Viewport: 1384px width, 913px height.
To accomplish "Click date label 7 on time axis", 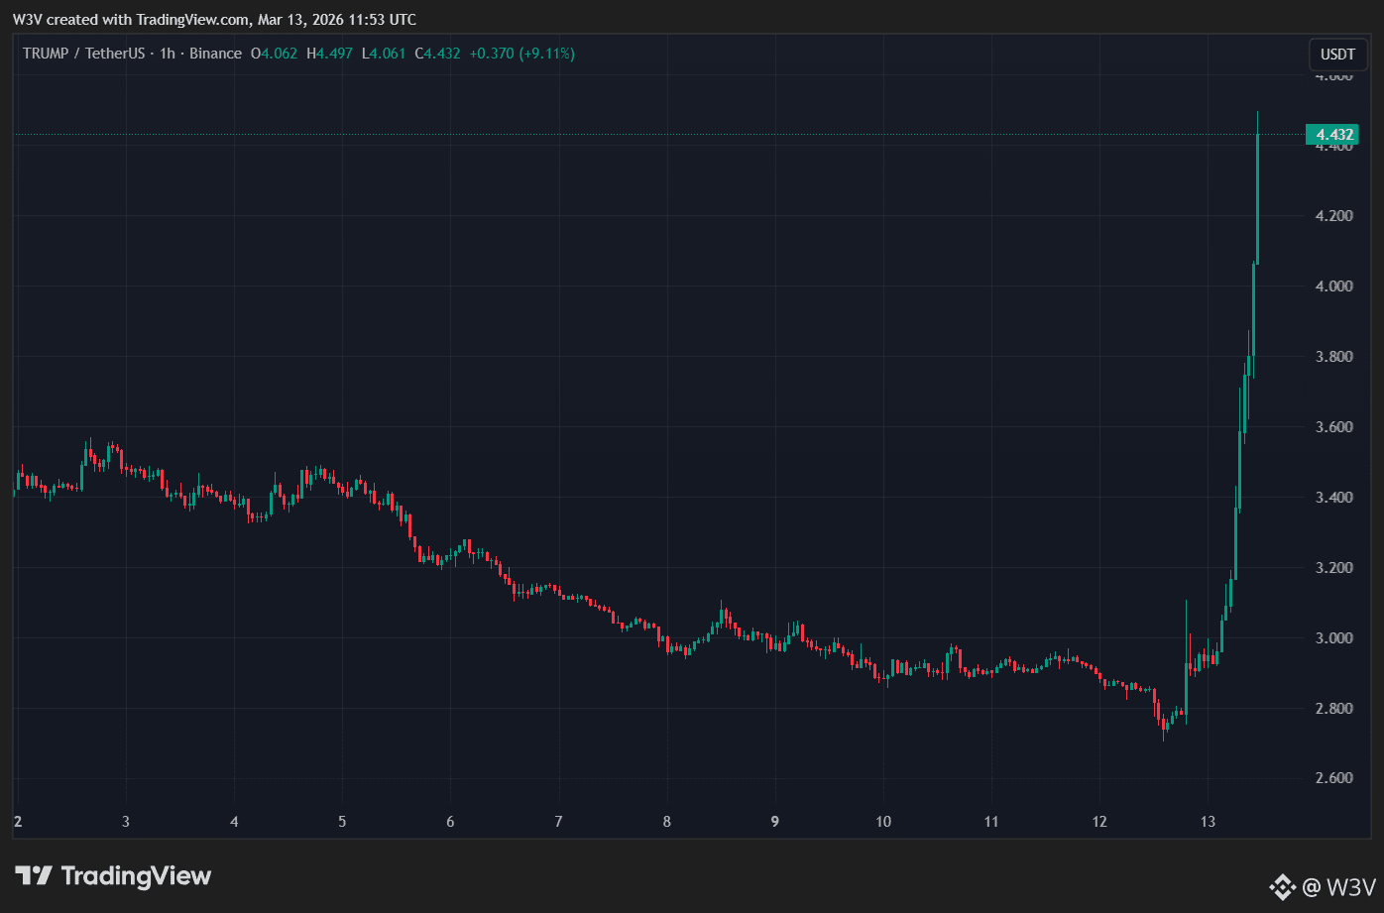I will 559,822.
